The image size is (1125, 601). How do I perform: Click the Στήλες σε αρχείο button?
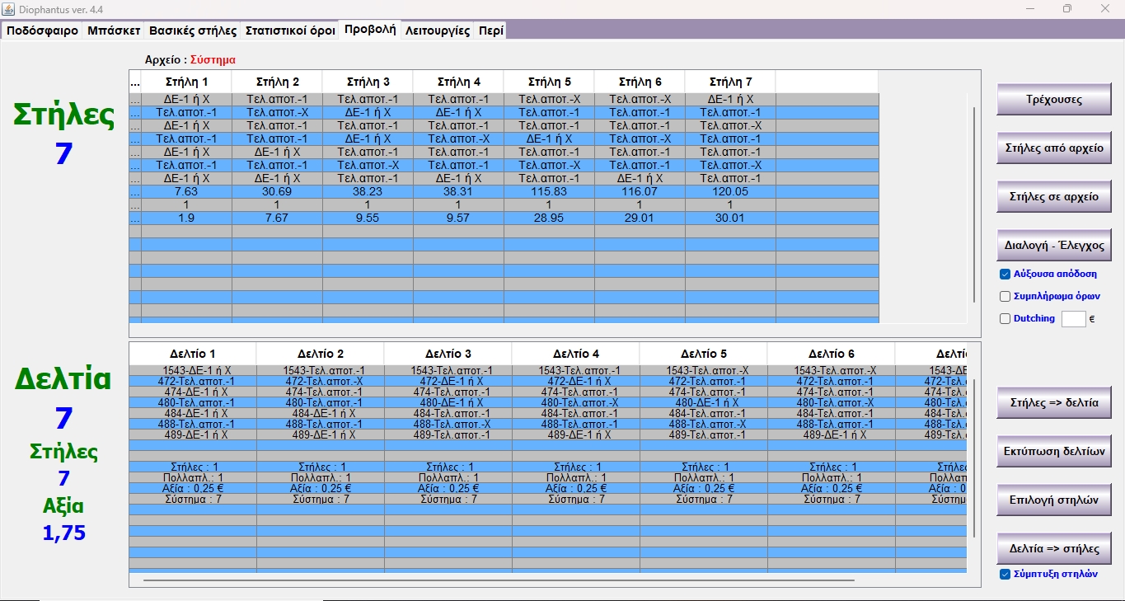coord(1054,197)
